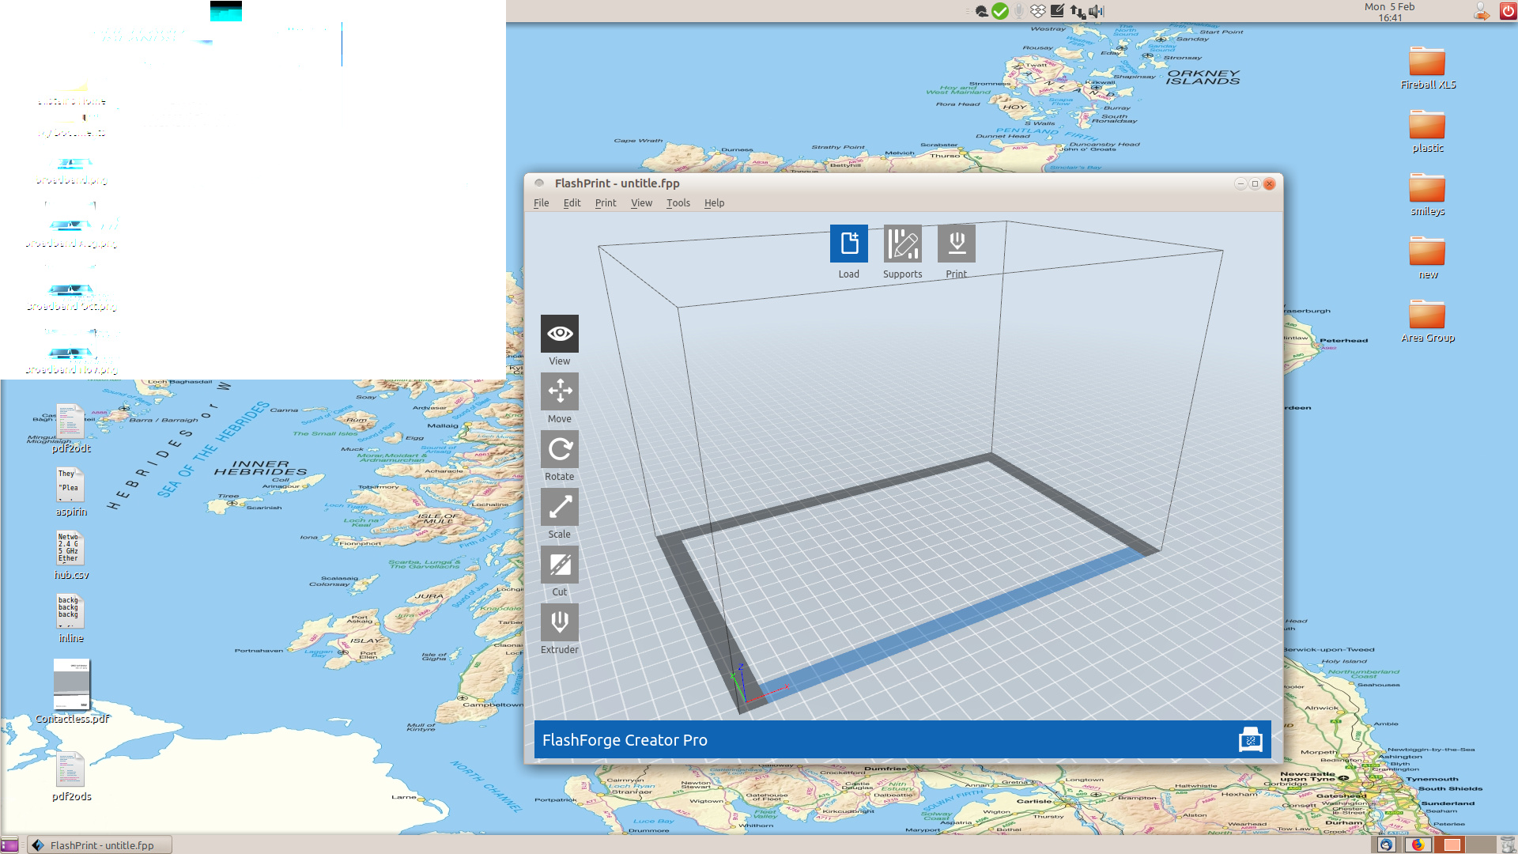Open the File menu

541,203
